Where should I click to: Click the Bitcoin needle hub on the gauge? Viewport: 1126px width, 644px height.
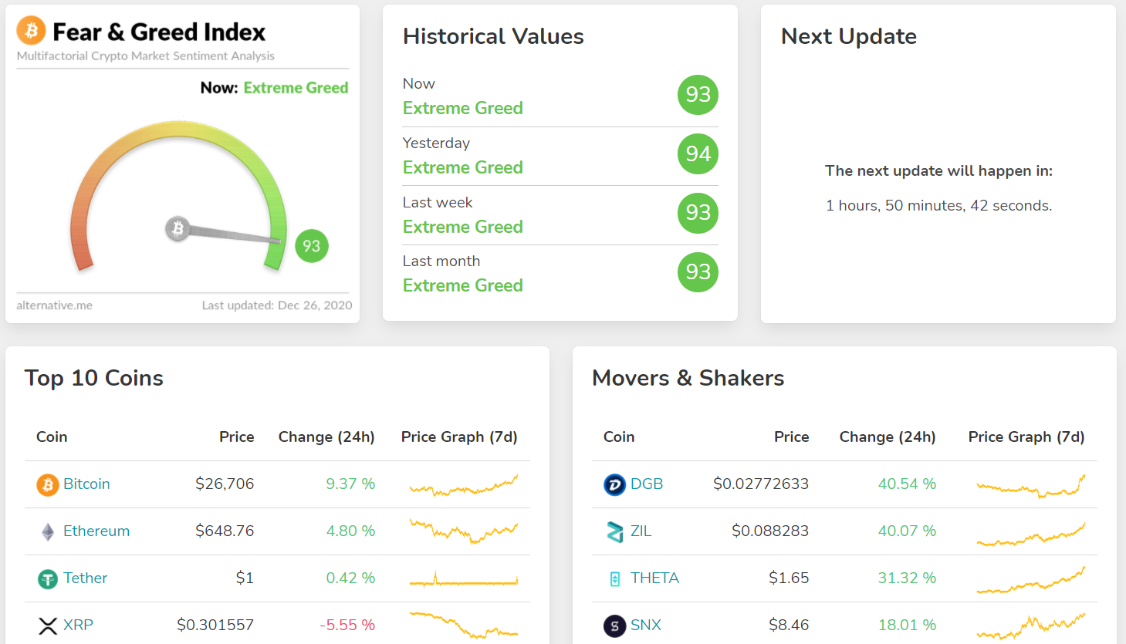(178, 228)
